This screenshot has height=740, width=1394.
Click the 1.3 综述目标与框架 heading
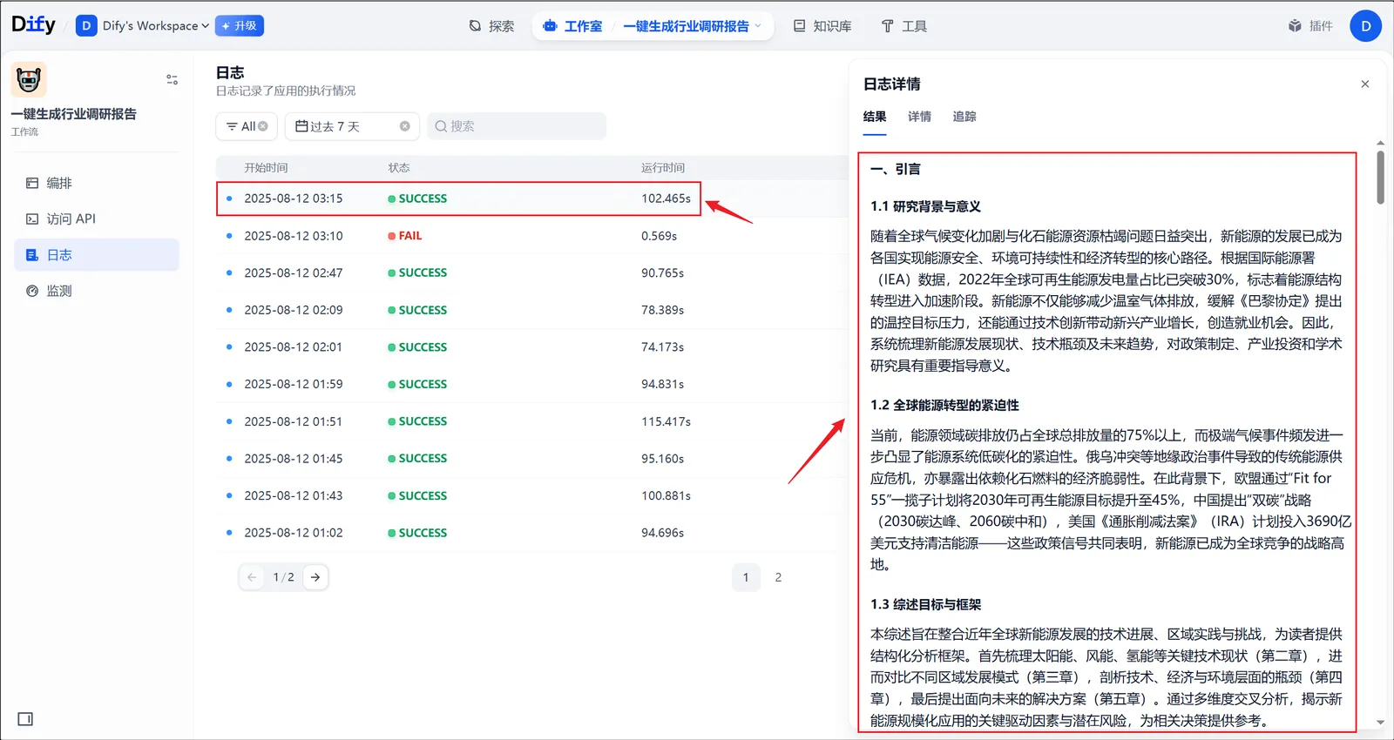pos(925,604)
